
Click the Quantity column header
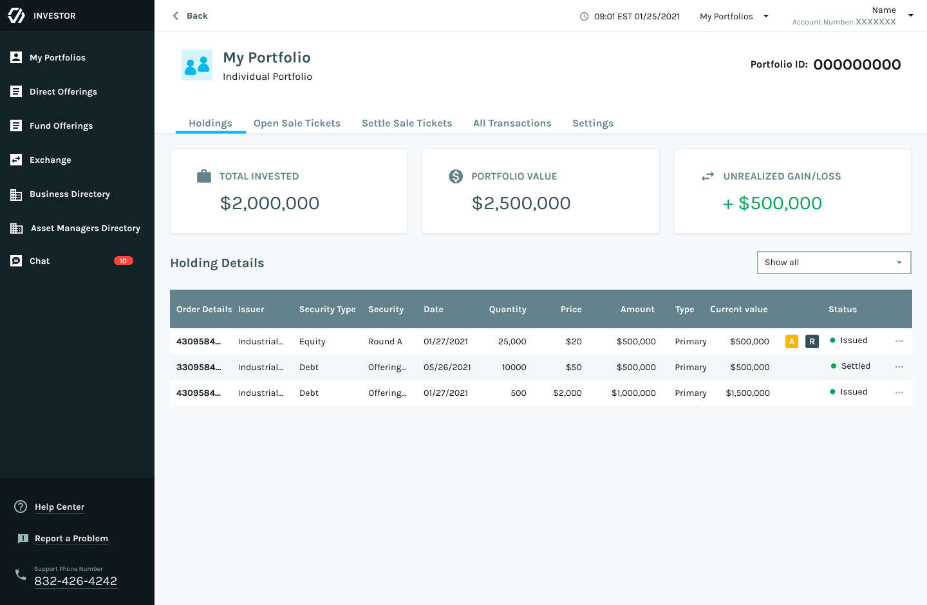tap(507, 310)
